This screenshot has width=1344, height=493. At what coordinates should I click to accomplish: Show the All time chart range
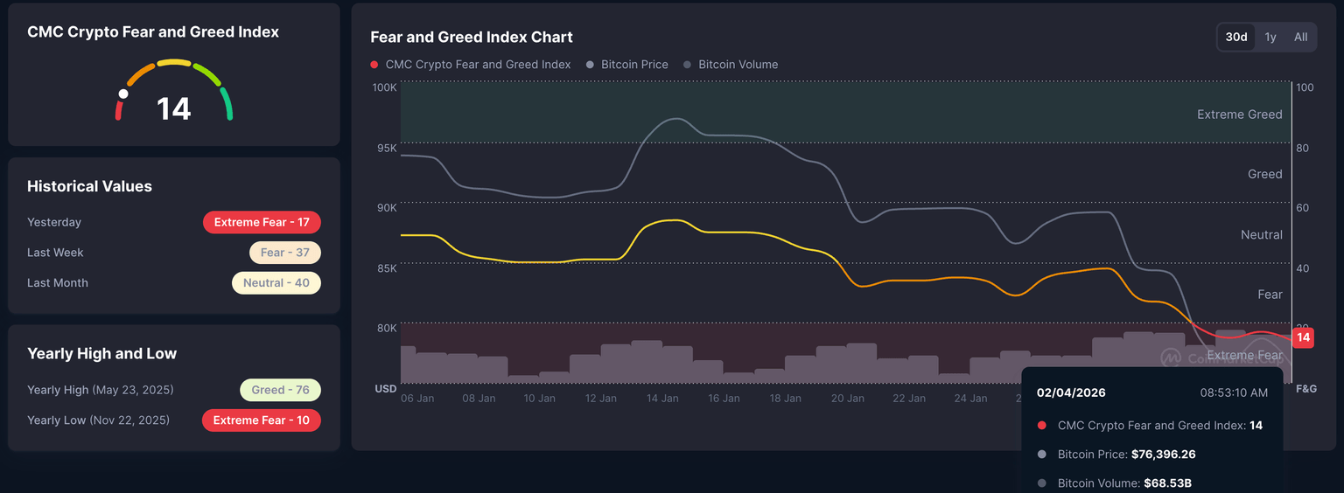[1301, 37]
